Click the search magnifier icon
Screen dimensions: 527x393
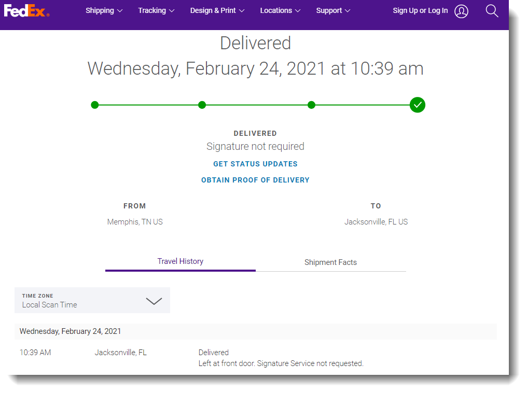point(492,10)
